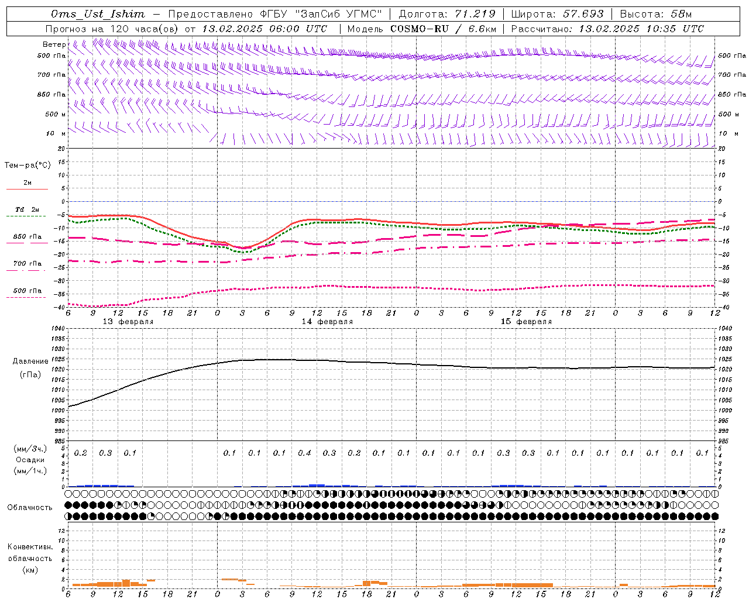The width and height of the screenshot is (749, 599).
Task: Click the station name Oms_Ust_Ishim
Action: pos(98,14)
